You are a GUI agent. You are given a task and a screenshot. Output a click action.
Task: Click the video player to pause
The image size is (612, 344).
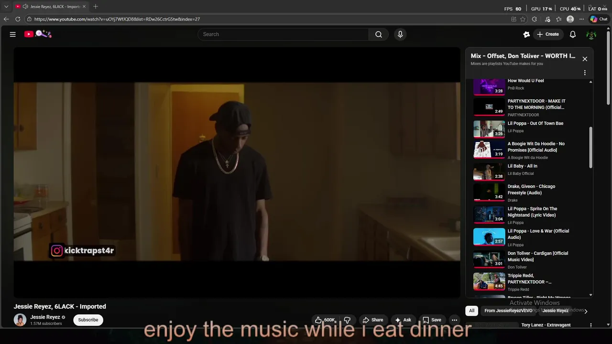(x=237, y=172)
